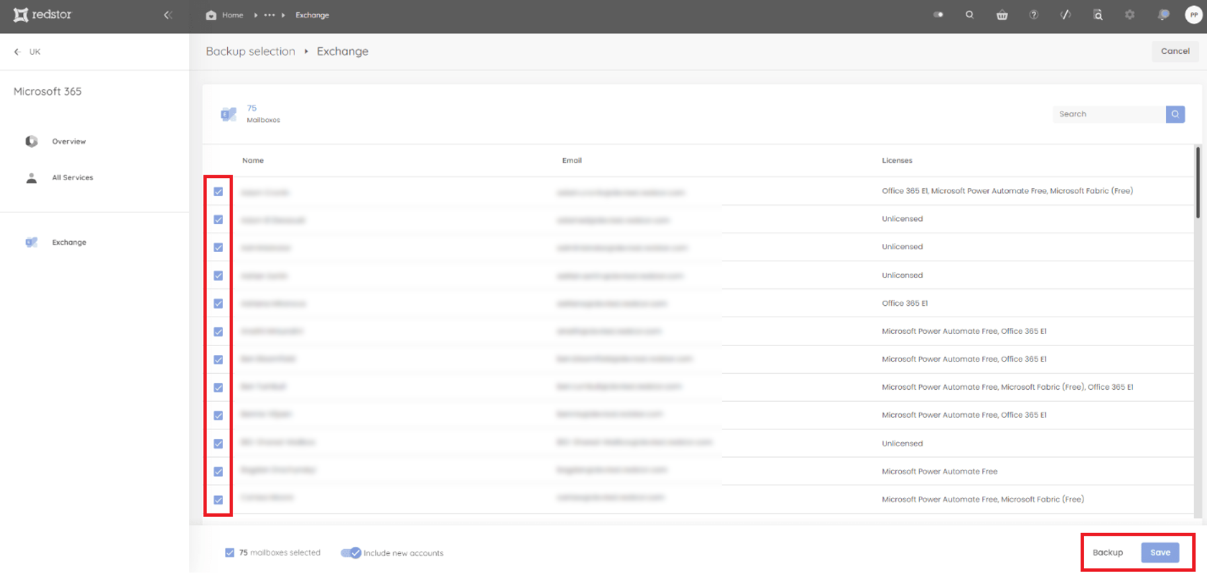This screenshot has width=1207, height=586.
Task: Open the basket icon in top bar
Action: (x=1002, y=15)
